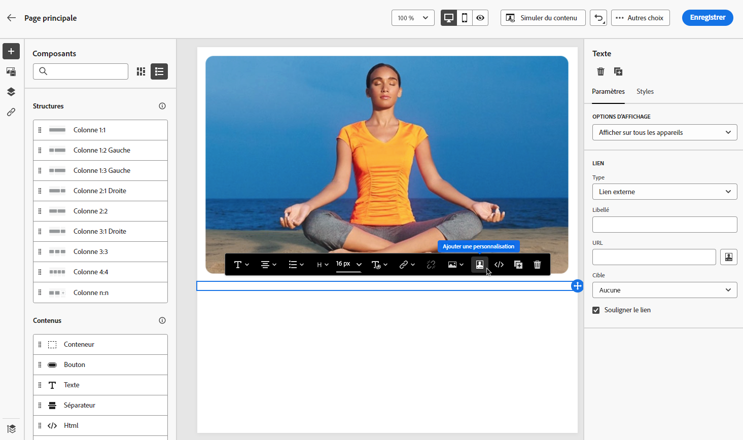Open the Lien externe type dropdown
The width and height of the screenshot is (743, 440).
point(664,192)
